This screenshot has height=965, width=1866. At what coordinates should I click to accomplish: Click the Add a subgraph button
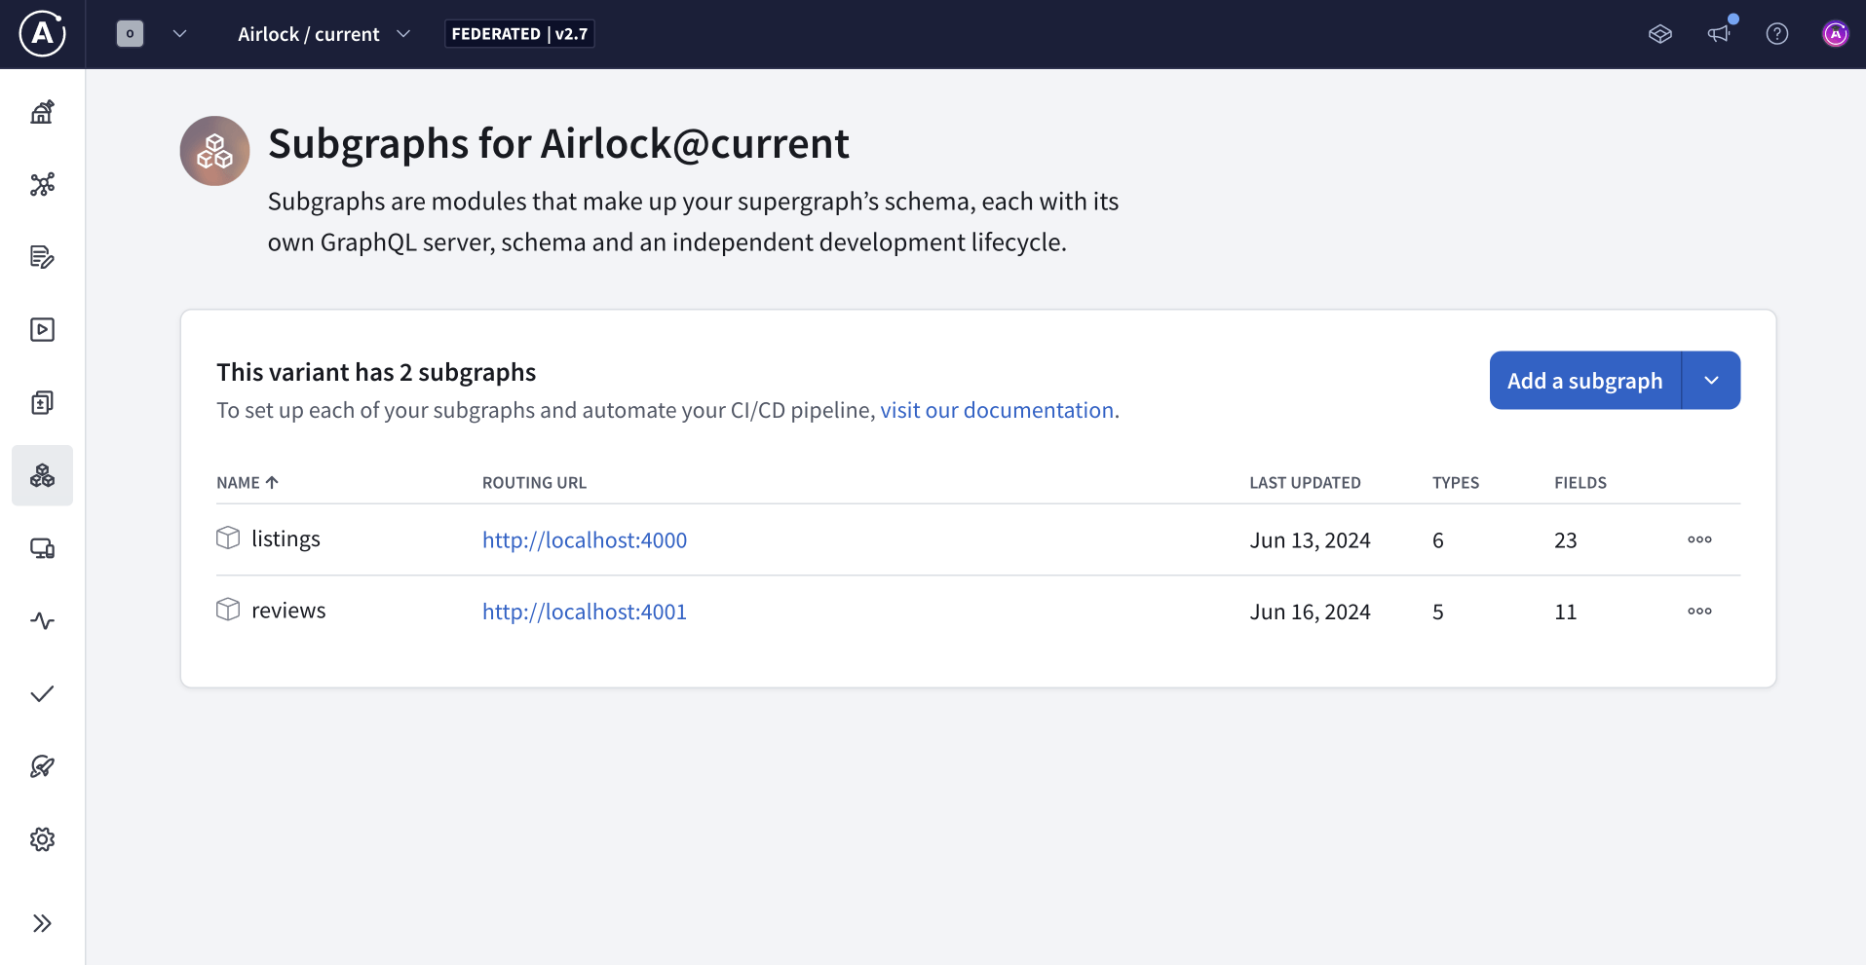pyautogui.click(x=1585, y=380)
